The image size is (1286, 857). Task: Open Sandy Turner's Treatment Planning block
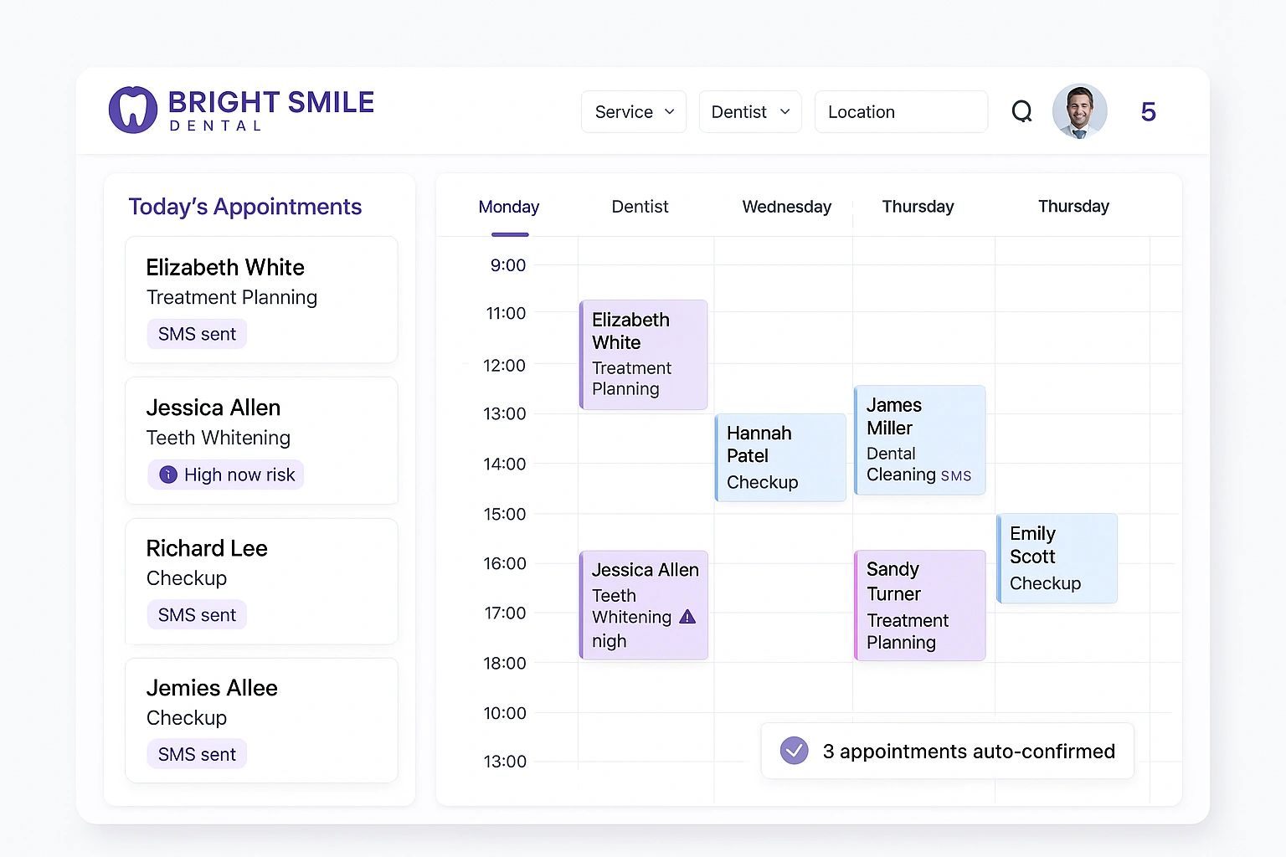pos(919,605)
